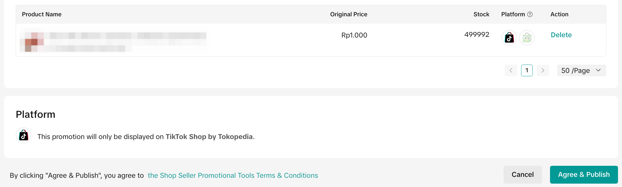Select page number 1 in pagination
The image size is (622, 187).
tap(527, 70)
